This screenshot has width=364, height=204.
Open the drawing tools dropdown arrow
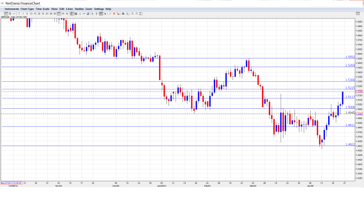coord(105,14)
